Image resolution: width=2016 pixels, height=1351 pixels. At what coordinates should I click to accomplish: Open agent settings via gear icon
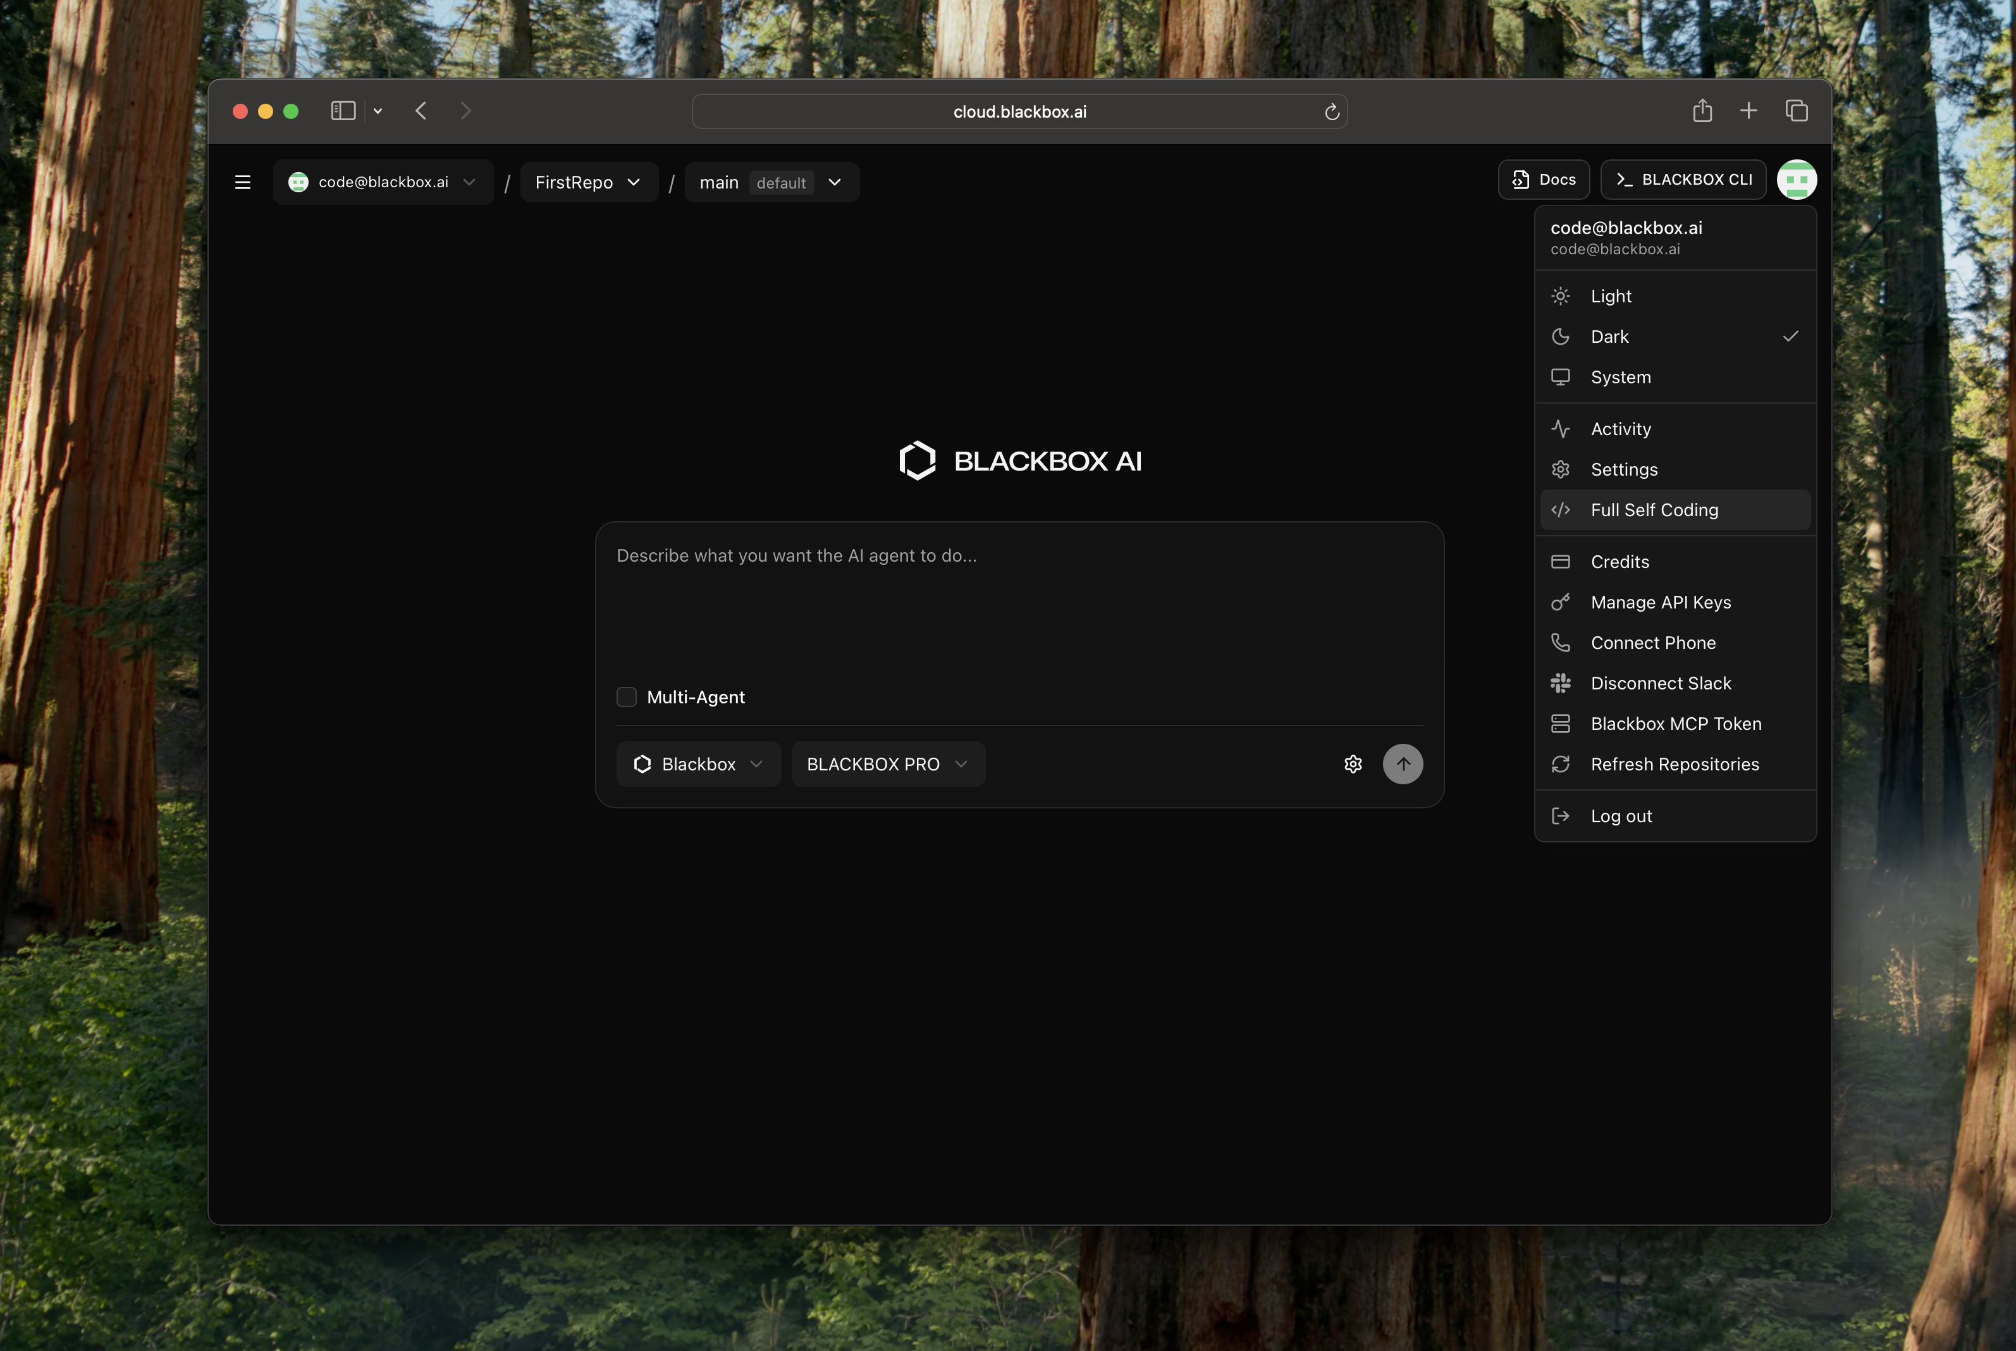click(1353, 763)
